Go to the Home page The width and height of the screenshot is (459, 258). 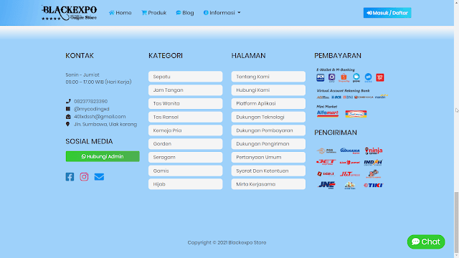120,13
